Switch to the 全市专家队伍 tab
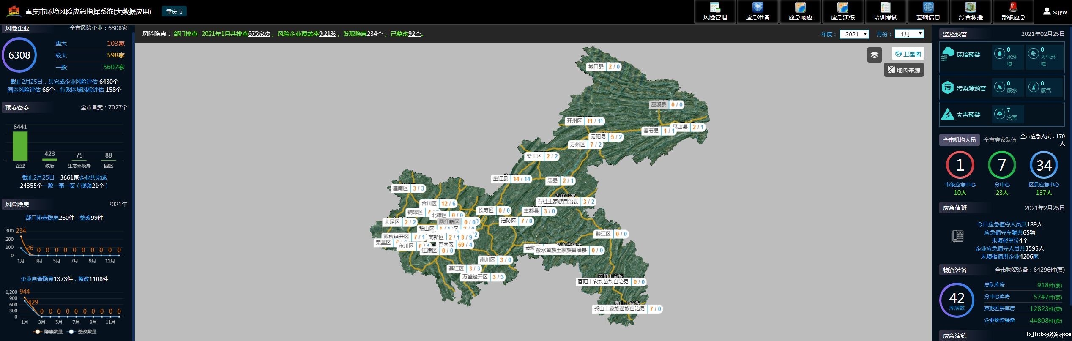This screenshot has width=1072, height=341. [x=1000, y=140]
